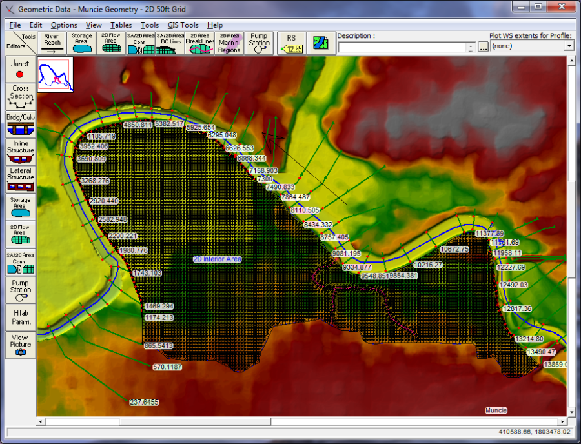Viewport: 581px width, 444px height.
Task: Click the HTab Param. button
Action: pyautogui.click(x=20, y=317)
